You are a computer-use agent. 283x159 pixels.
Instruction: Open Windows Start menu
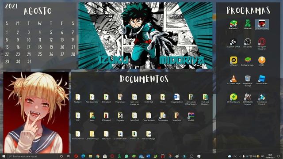pyautogui.click(x=4, y=156)
